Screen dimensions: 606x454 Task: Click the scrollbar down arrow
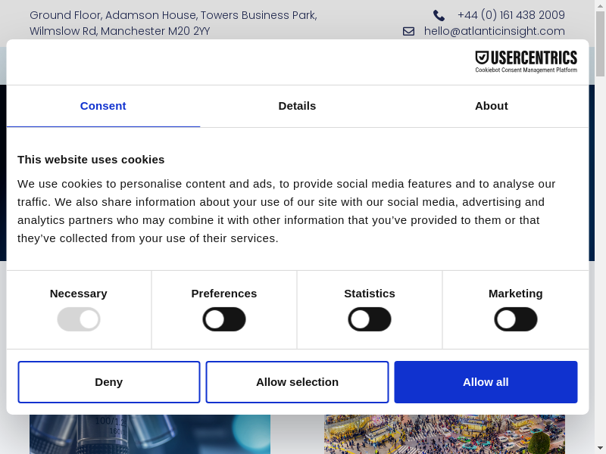(x=600, y=448)
